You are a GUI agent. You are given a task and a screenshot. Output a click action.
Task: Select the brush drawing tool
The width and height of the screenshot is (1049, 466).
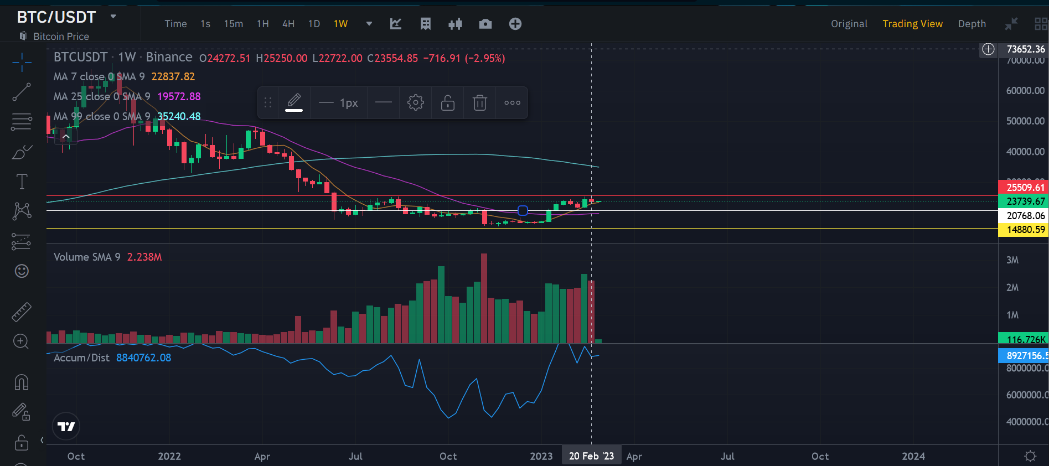22,152
